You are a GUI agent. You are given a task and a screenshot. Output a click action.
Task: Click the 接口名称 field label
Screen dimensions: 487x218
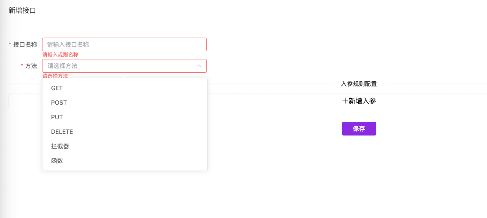(25, 44)
